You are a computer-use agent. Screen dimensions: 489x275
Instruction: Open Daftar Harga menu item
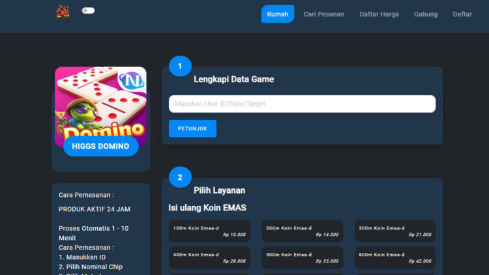[x=379, y=14]
